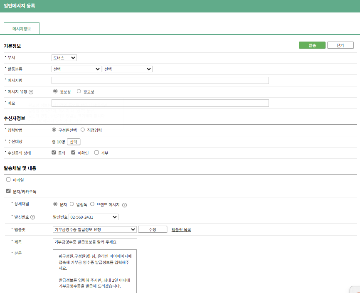Click the 수신자정보 section heading
This screenshot has width=360, height=293.
(15, 118)
